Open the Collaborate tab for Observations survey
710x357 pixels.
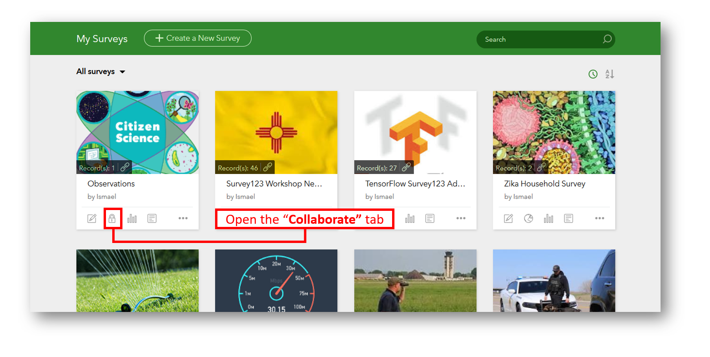pos(113,218)
